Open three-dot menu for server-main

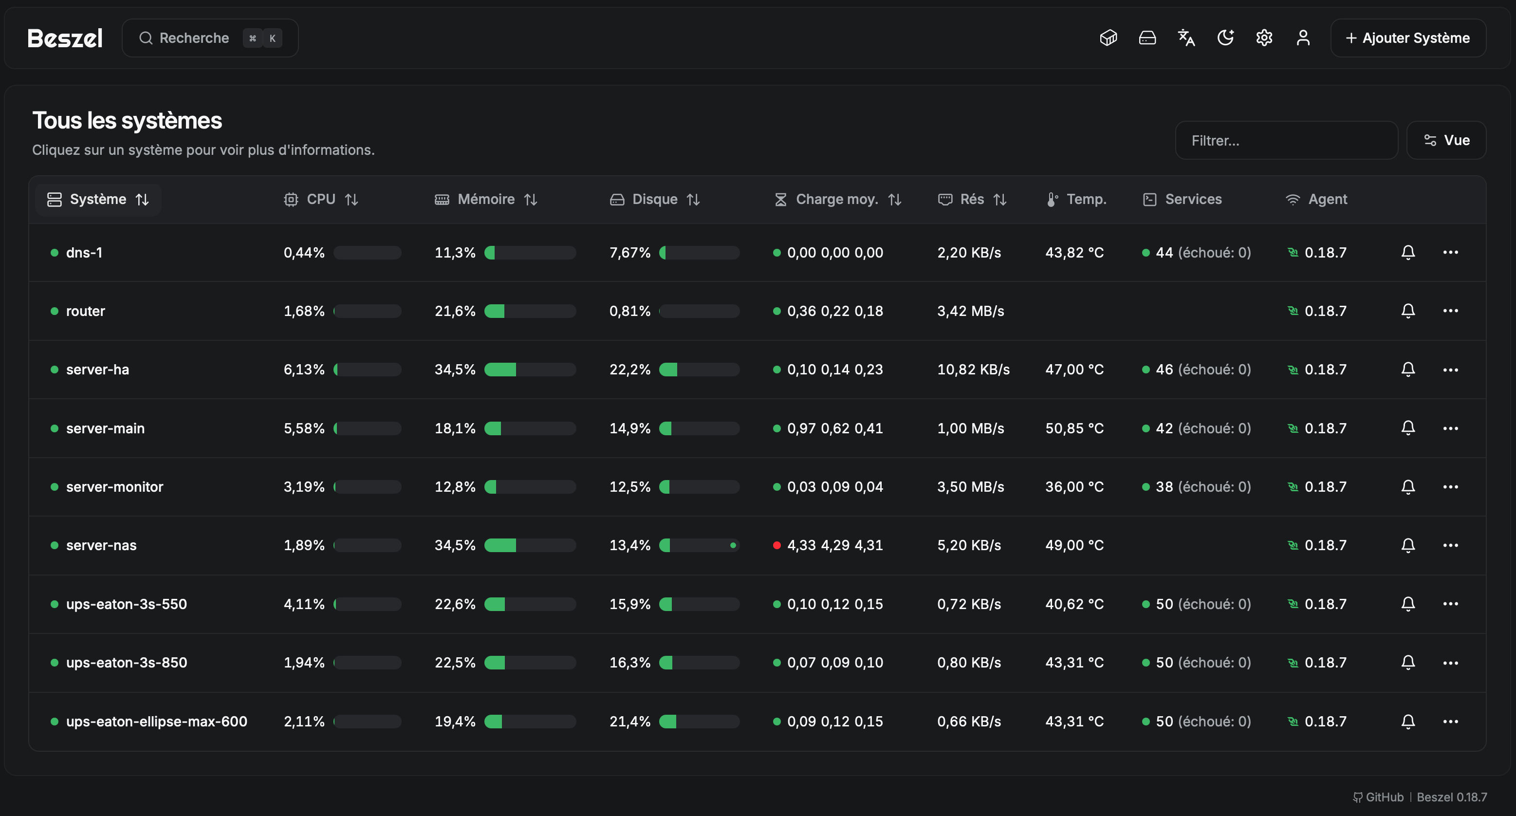click(1450, 428)
